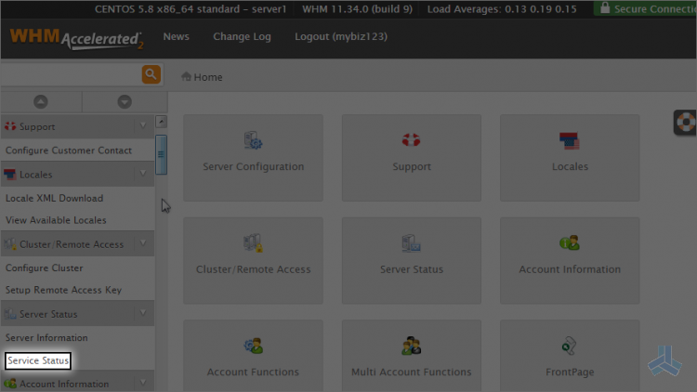Click the Multi Account Functions tile label
697x392 pixels.
[411, 372]
